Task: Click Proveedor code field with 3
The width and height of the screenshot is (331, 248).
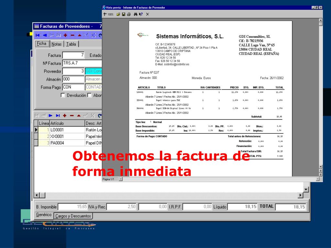Action: (x=73, y=71)
